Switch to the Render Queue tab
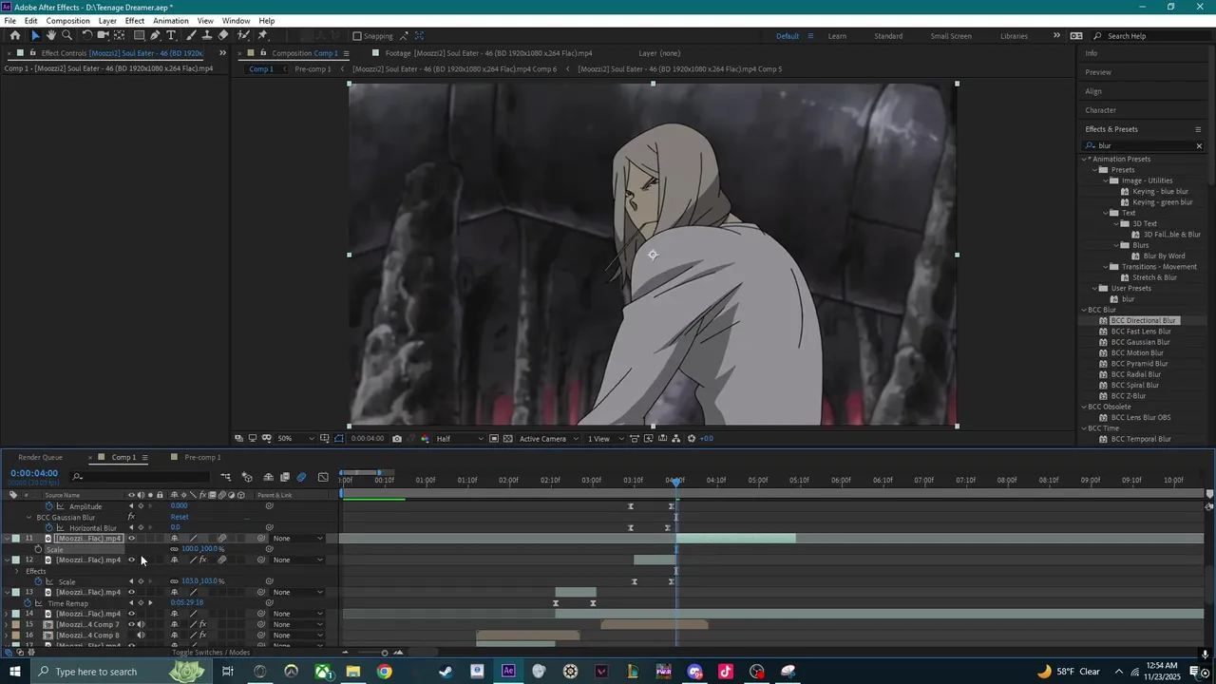The image size is (1216, 684). coord(40,458)
